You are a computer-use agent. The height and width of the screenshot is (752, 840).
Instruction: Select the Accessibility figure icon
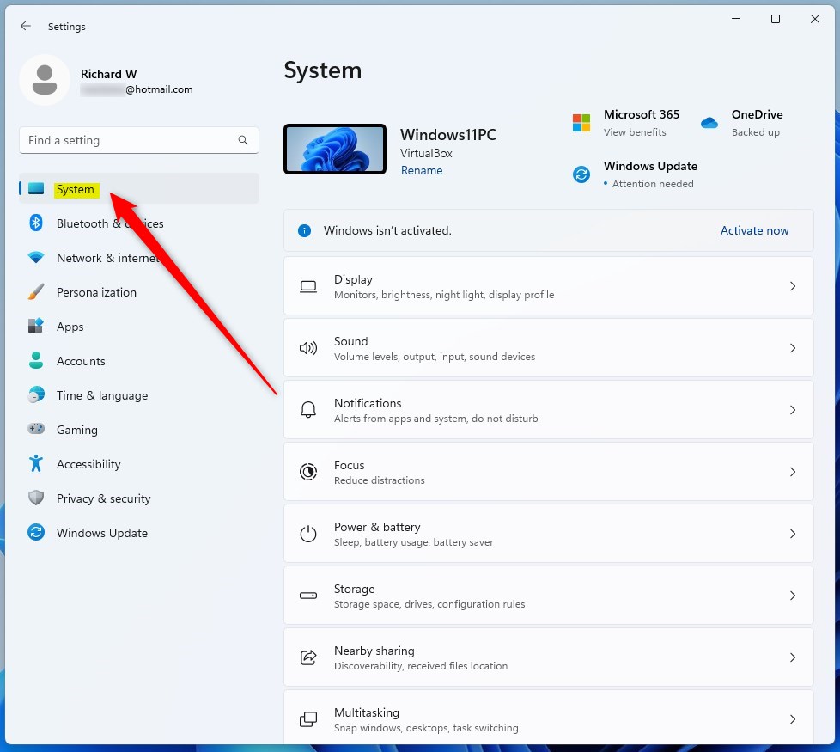click(34, 464)
